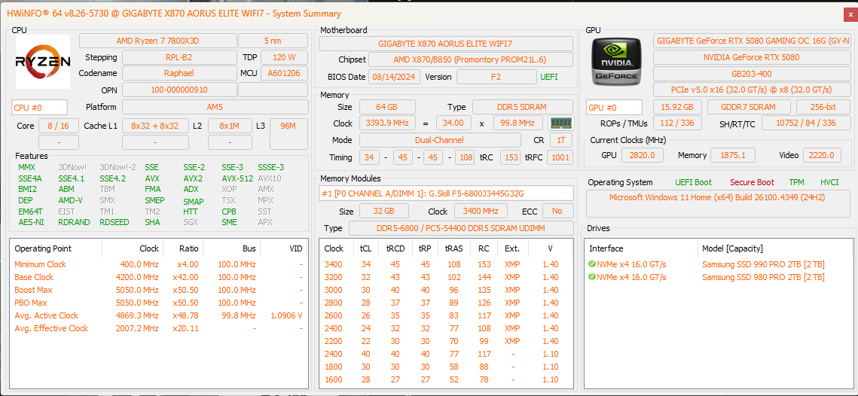Click the tRFC value 1001
858x396 pixels.
560,157
